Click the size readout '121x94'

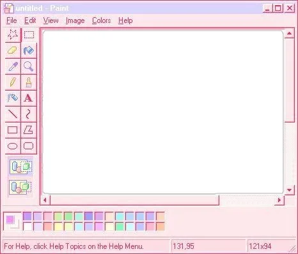260,246
